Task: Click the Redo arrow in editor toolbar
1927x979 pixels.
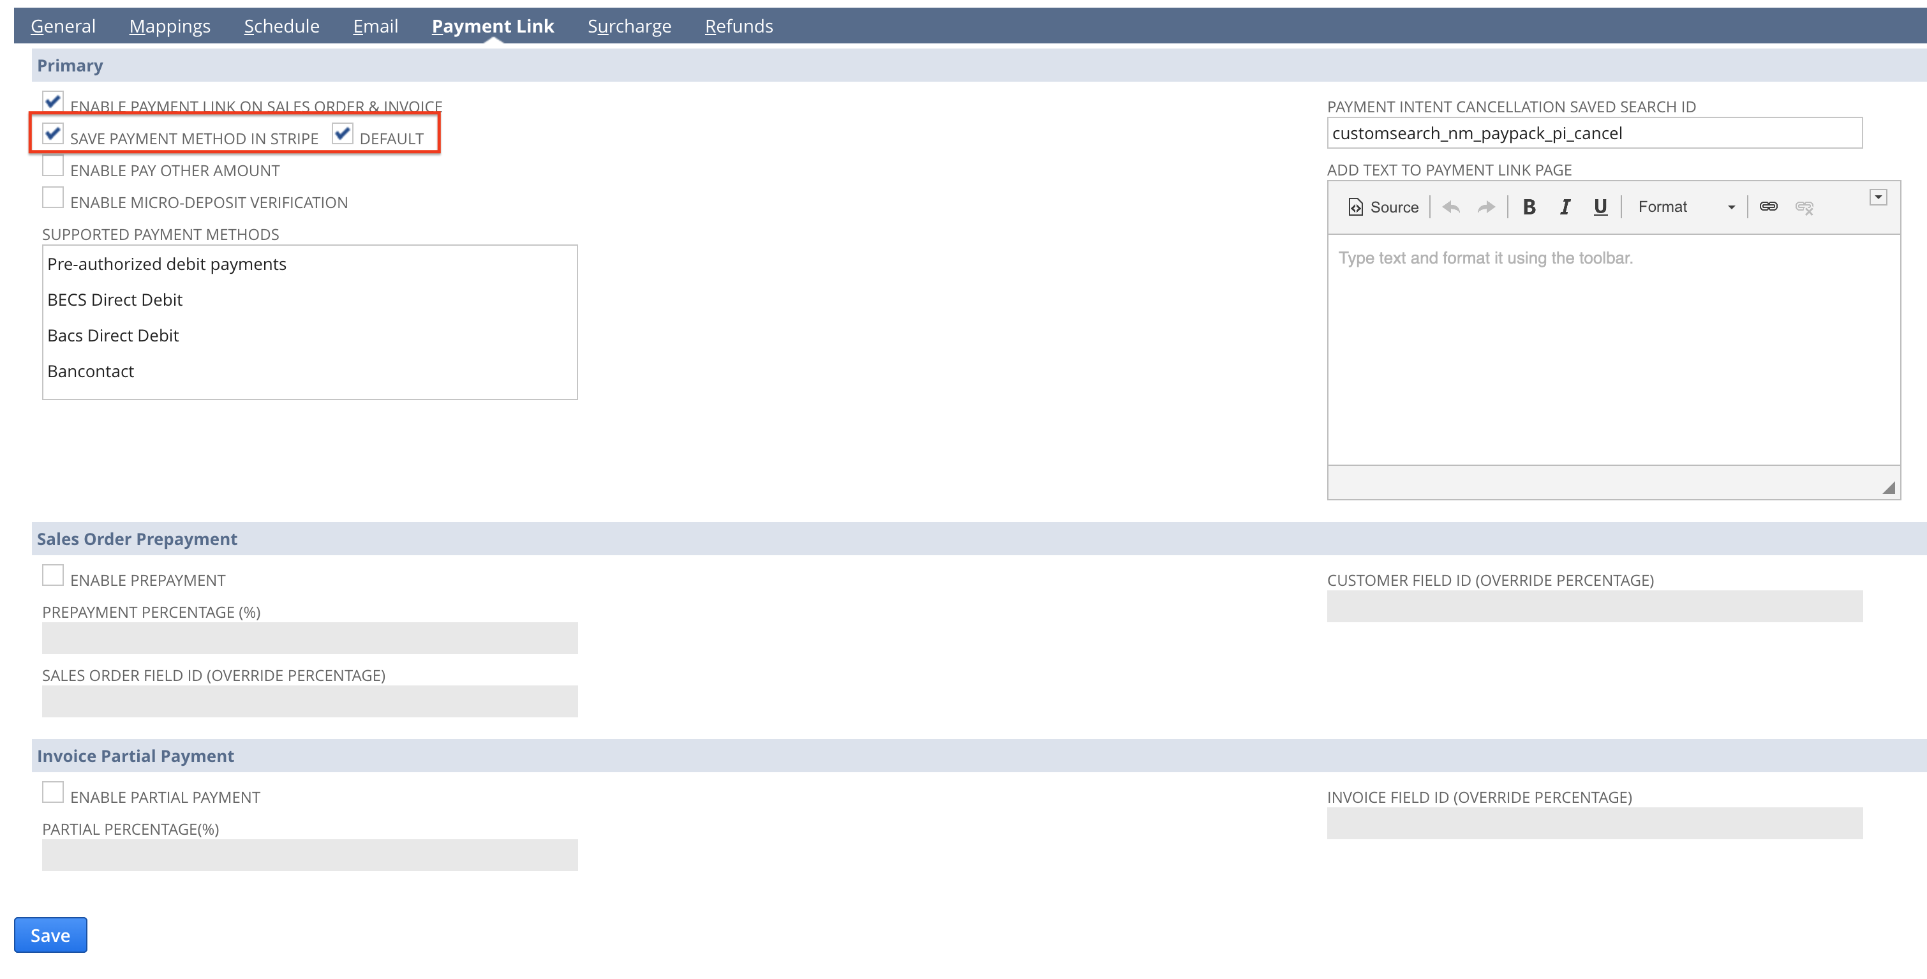Action: point(1485,207)
